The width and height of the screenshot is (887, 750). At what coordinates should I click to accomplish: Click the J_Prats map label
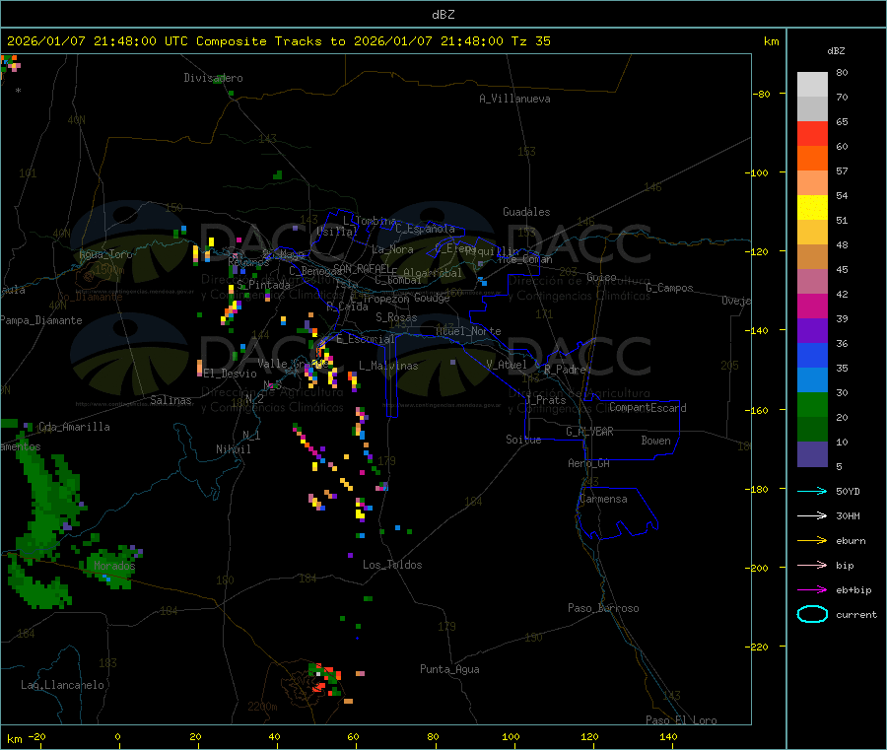click(x=545, y=400)
